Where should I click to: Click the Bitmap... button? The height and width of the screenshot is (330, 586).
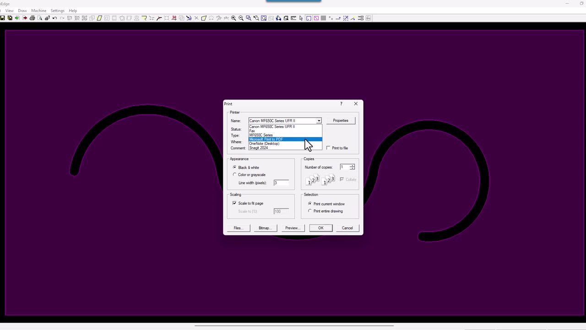pos(265,228)
